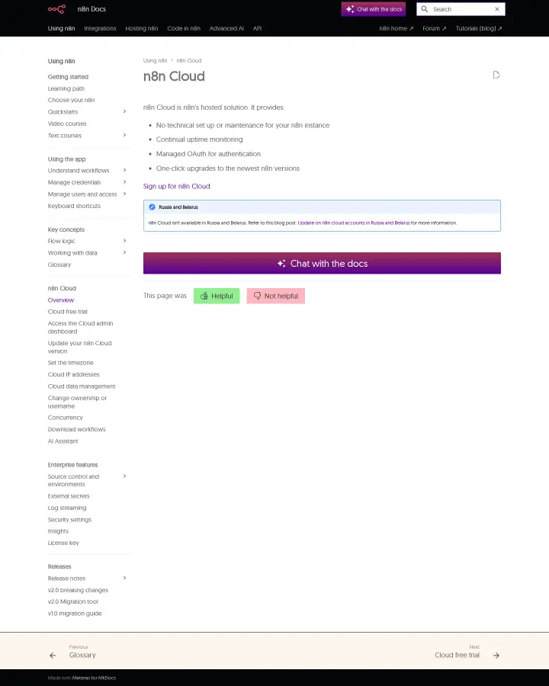The height and width of the screenshot is (686, 549).
Task: Open Cloud free trial sidebar entry
Action: coord(67,312)
